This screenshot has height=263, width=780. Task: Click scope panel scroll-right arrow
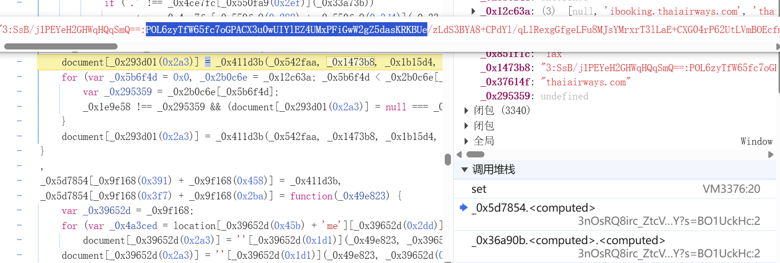771,155
